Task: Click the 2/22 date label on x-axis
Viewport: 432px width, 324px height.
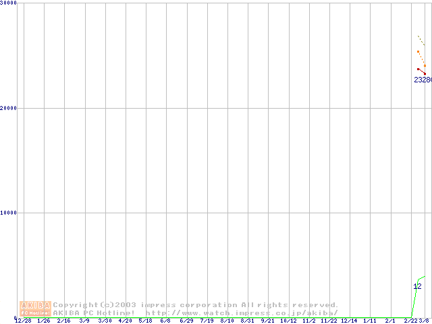Action: [x=410, y=321]
